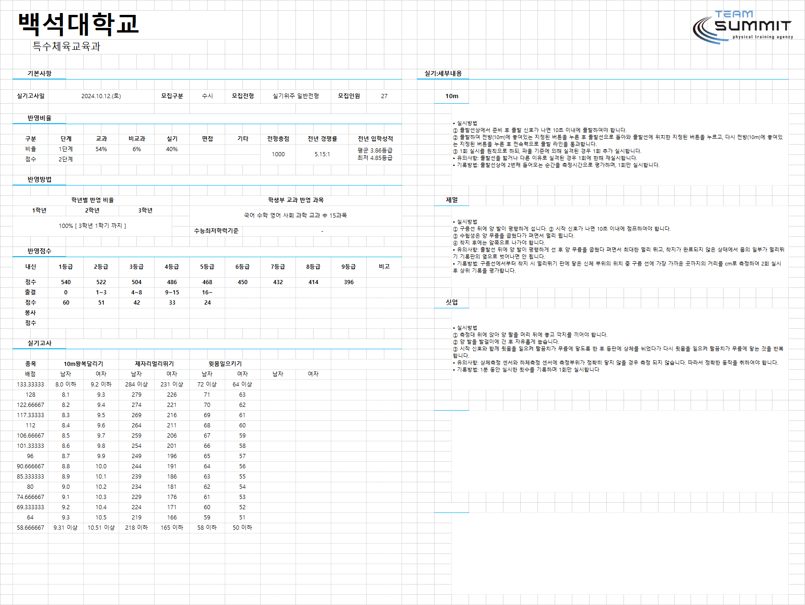The height and width of the screenshot is (605, 805).
Task: Click the 8.0 이하 male record cell
Action: tap(66, 385)
